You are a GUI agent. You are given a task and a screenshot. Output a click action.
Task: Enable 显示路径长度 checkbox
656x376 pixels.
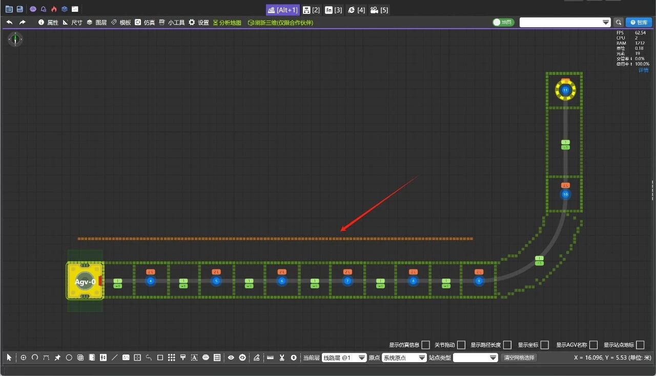[x=507, y=345]
